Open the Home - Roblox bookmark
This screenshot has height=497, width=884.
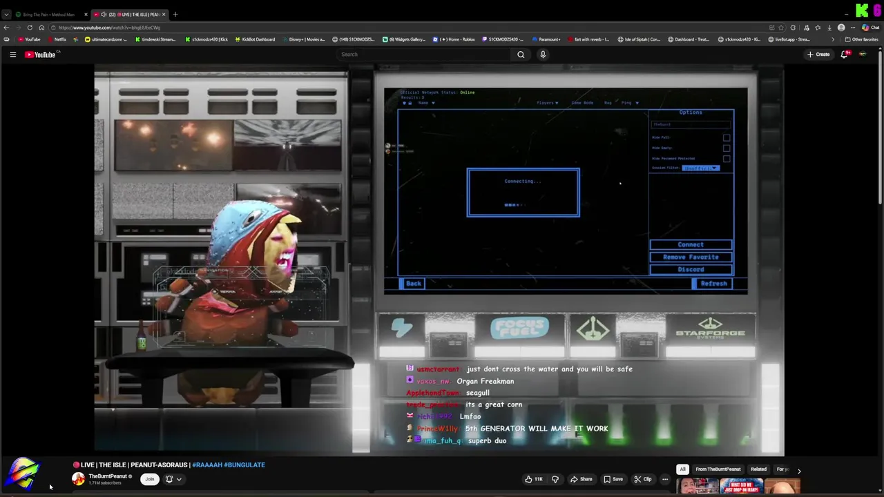pyautogui.click(x=454, y=39)
